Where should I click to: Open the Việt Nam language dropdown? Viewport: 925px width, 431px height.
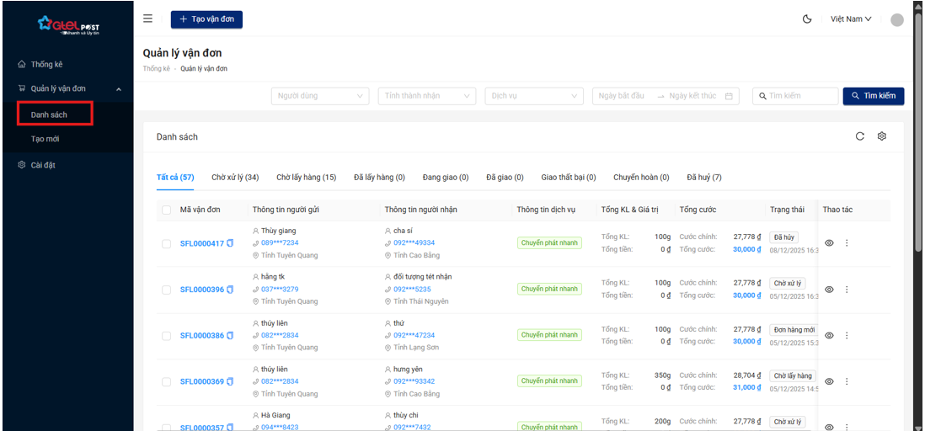coord(851,19)
